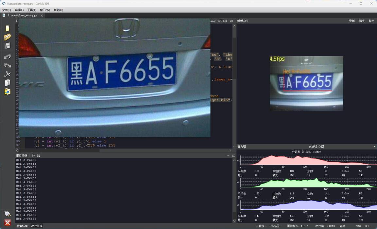Click the FPS: 3.2 status entry

tap(362, 226)
